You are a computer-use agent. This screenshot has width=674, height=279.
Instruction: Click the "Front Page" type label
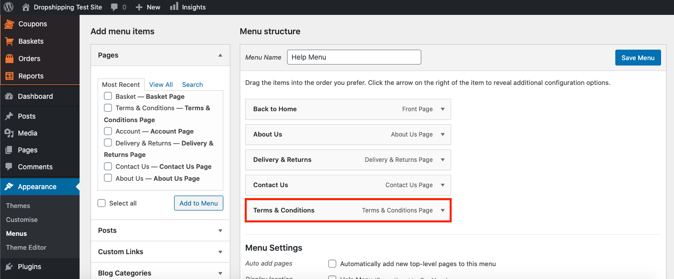[x=417, y=109]
